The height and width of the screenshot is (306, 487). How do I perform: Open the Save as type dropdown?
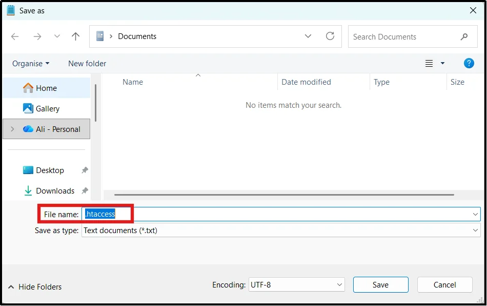tap(281, 231)
